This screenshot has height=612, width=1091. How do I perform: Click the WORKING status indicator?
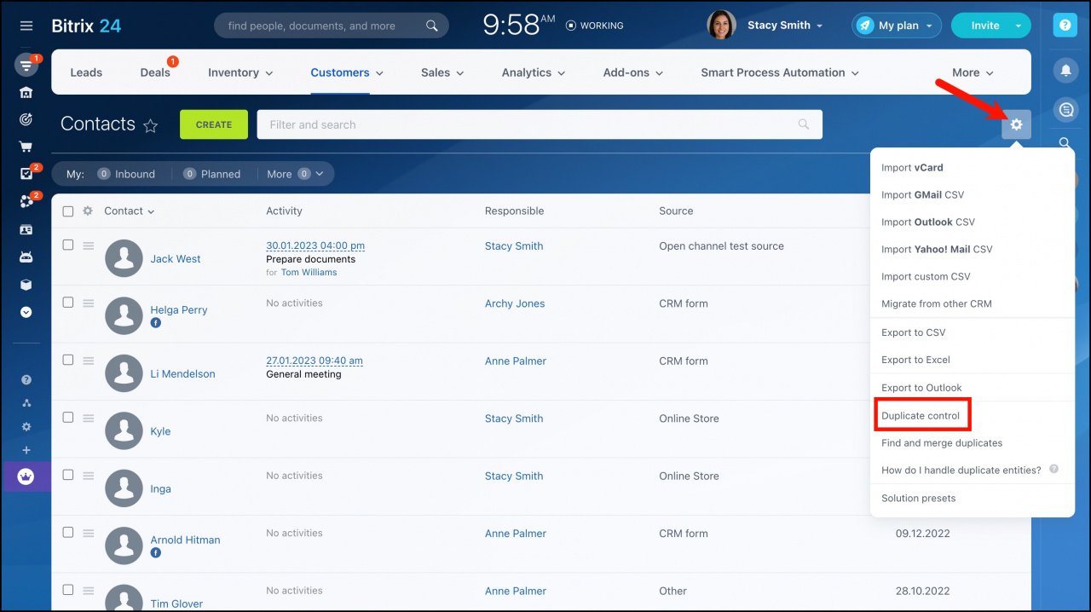(x=595, y=26)
